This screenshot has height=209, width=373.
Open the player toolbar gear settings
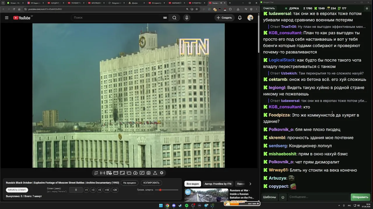point(162,173)
